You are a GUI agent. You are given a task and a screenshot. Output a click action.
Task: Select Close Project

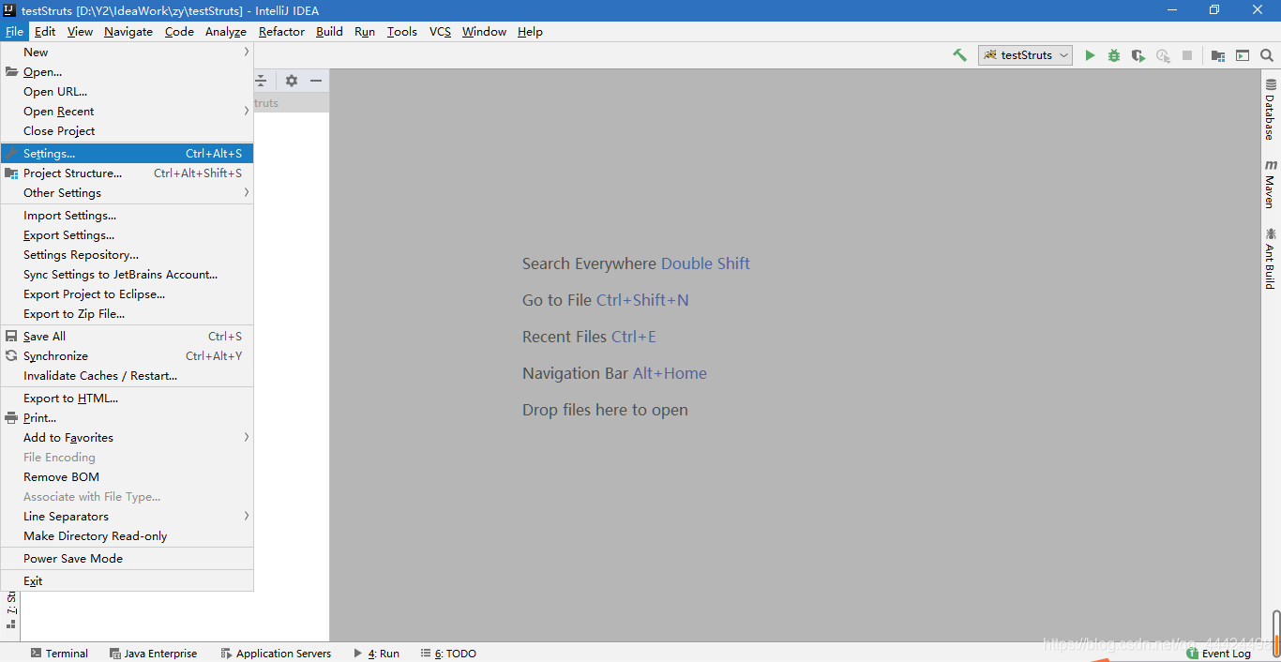(x=127, y=131)
